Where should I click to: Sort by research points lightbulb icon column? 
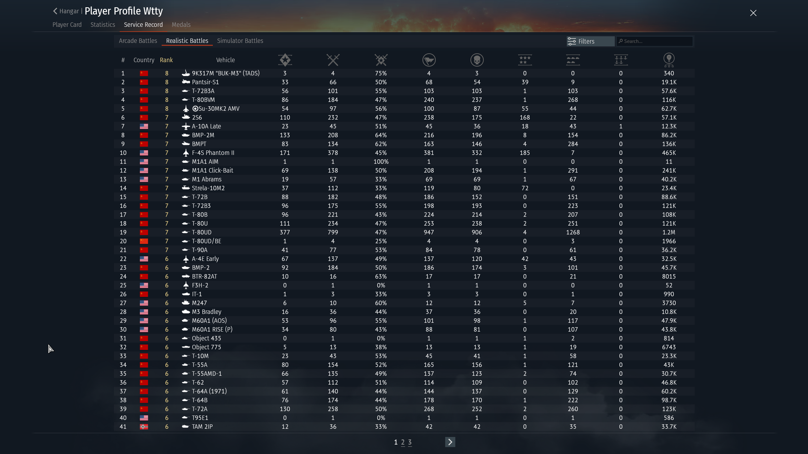tap(669, 60)
